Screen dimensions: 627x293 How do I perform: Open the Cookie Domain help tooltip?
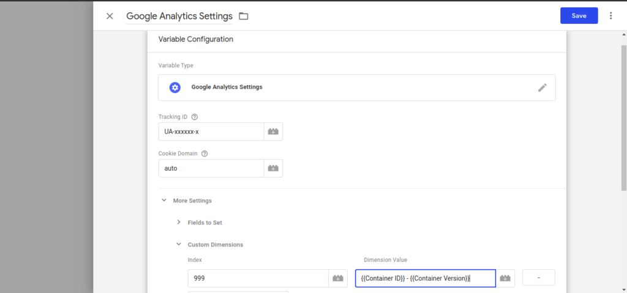coord(205,154)
